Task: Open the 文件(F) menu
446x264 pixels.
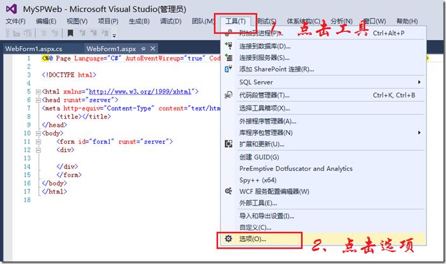Action: click(x=15, y=22)
